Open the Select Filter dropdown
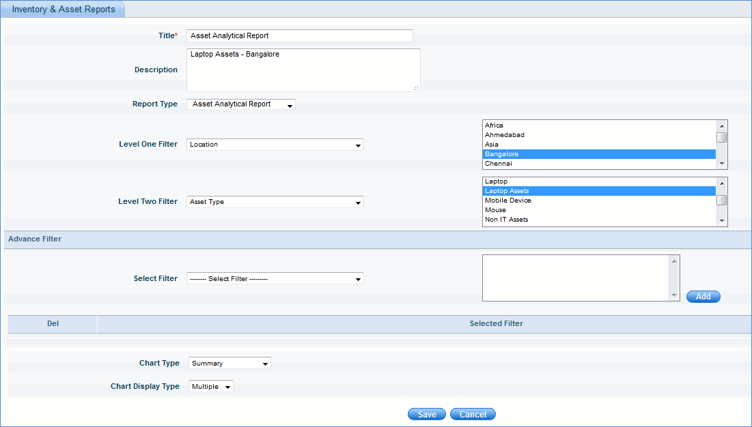The width and height of the screenshot is (752, 427). 275,278
